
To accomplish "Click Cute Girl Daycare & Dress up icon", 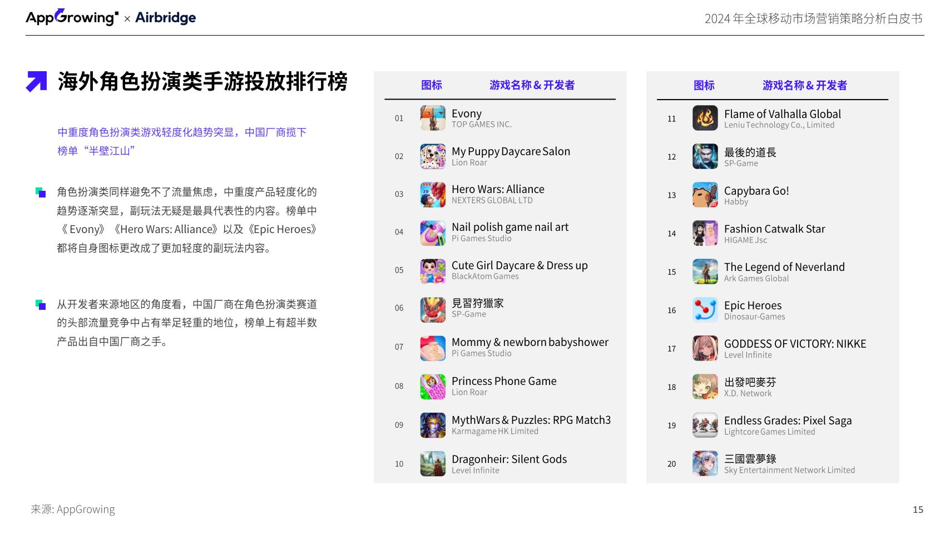I will 433,271.
